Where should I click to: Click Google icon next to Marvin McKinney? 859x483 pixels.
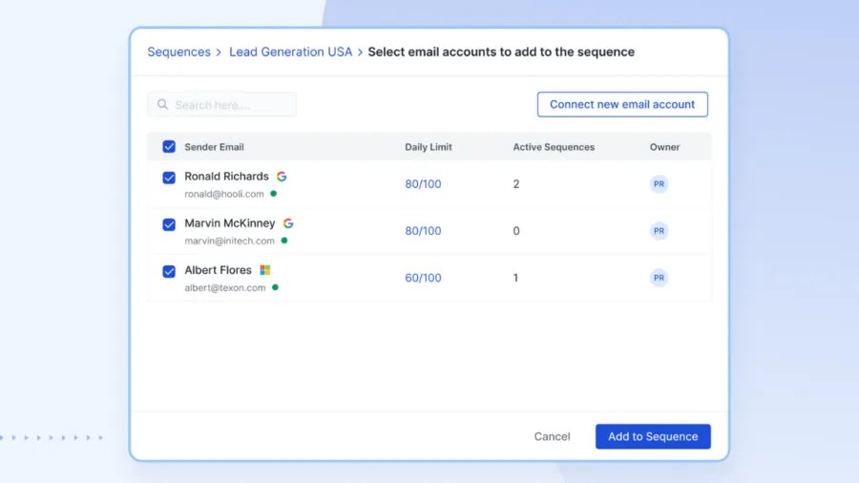(x=288, y=223)
